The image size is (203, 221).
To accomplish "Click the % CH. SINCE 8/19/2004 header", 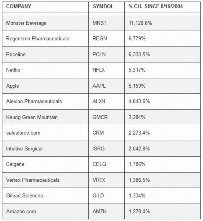I will [x=156, y=6].
